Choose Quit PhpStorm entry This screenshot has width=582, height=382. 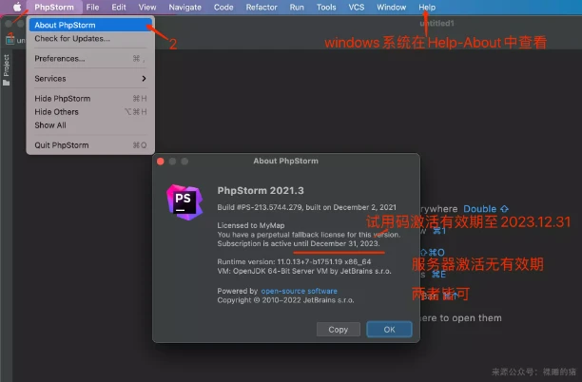(90, 145)
